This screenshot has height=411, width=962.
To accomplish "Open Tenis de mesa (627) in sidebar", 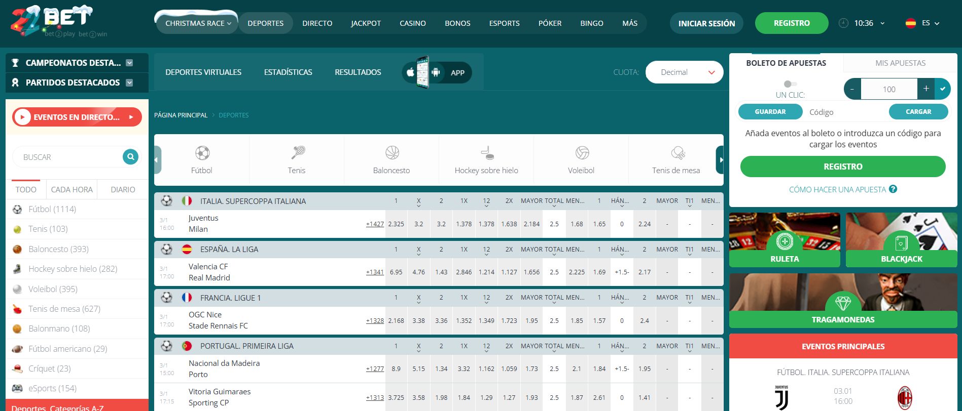I will (77, 309).
